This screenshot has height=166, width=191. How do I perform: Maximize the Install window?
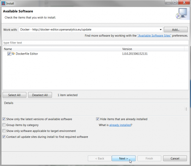coord(175,3)
